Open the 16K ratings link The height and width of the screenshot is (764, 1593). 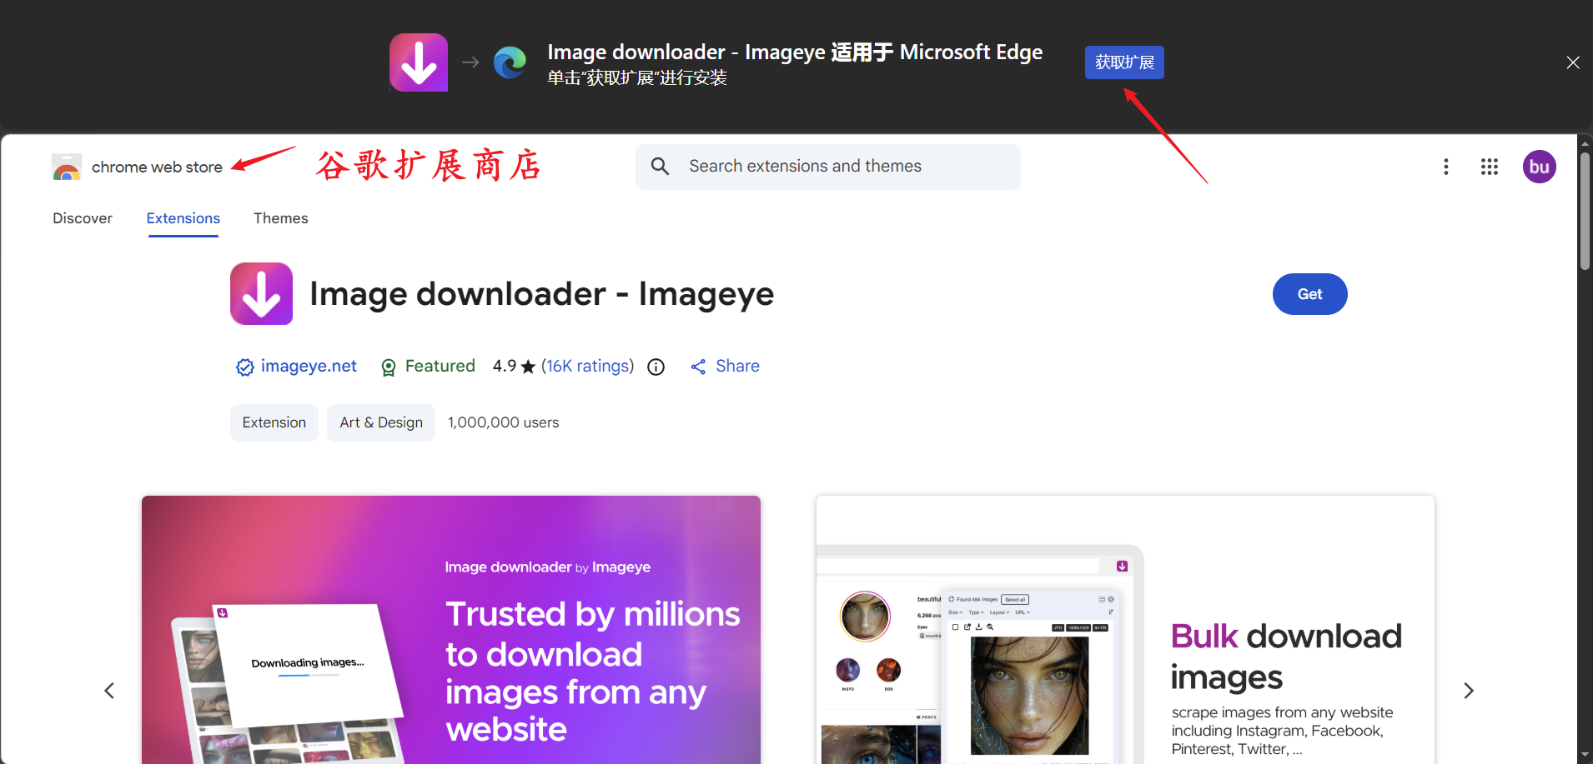[x=587, y=366]
